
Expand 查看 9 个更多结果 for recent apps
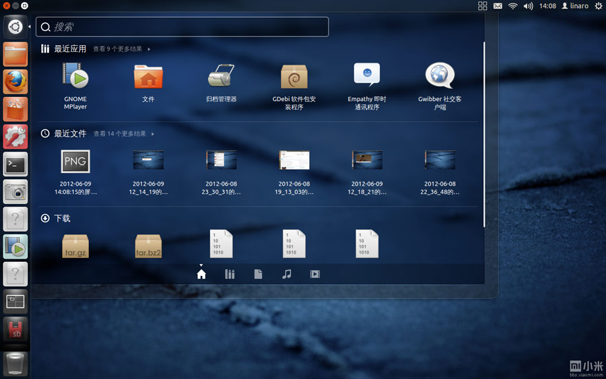[121, 49]
